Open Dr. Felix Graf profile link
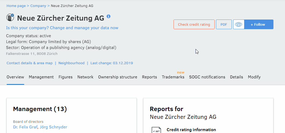The width and height of the screenshot is (285, 133). 25,127
